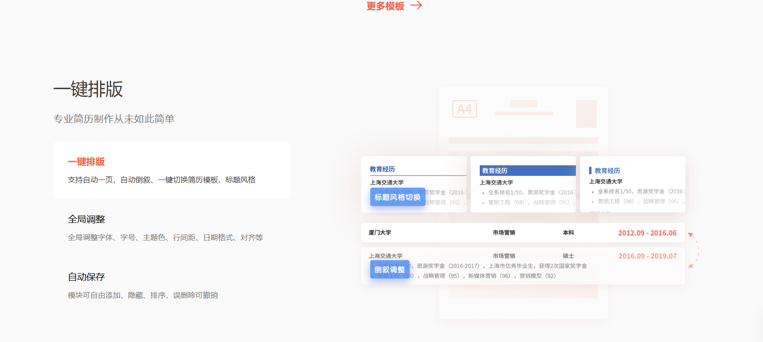
Task: Open the 更多模板 link
Action: click(385, 6)
